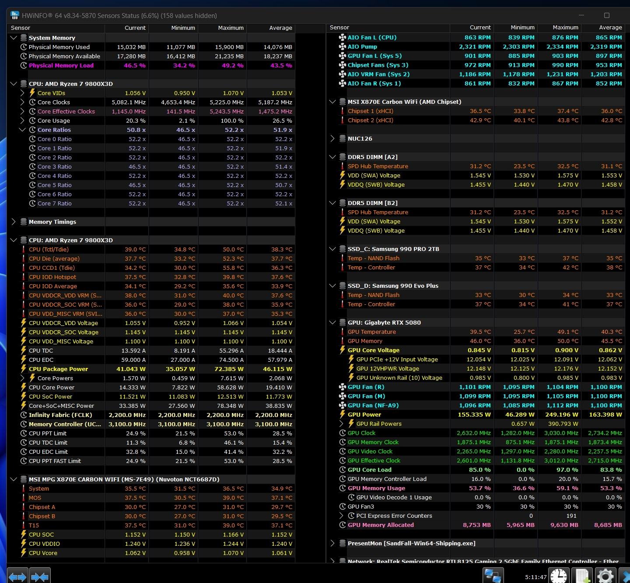The height and width of the screenshot is (583, 630).
Task: Expand the Core Clocks row
Action: click(x=22, y=102)
